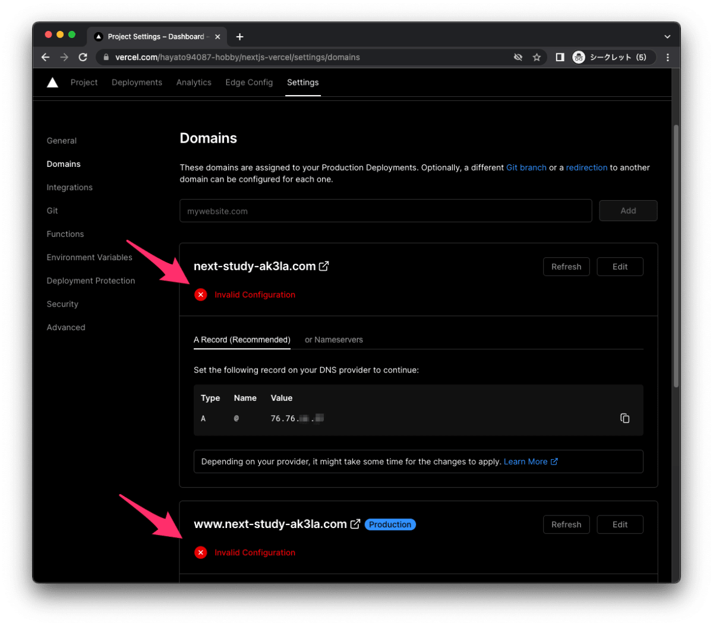
Task: Open General settings in sidebar
Action: [62, 141]
